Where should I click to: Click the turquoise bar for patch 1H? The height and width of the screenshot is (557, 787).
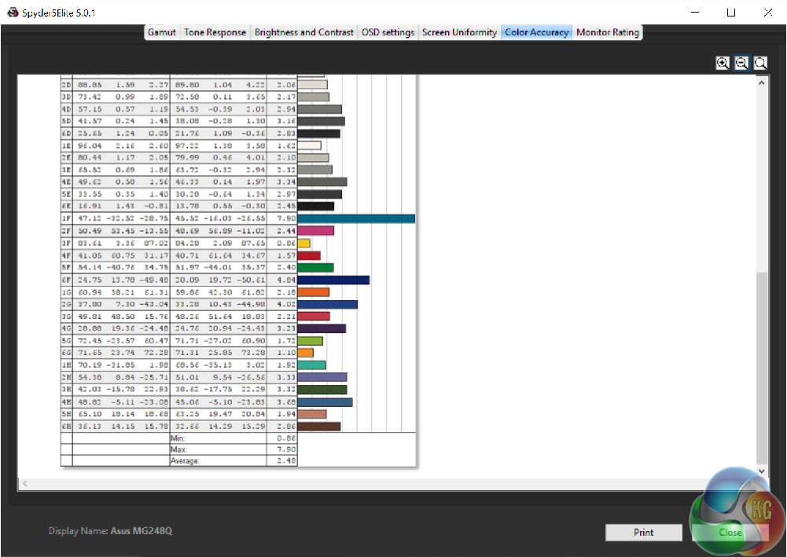[311, 365]
